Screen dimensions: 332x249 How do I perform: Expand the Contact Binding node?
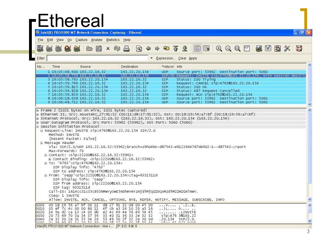49,159
